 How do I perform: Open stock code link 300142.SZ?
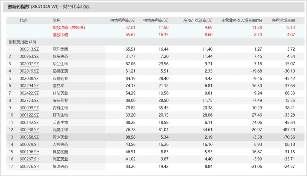tap(29, 123)
